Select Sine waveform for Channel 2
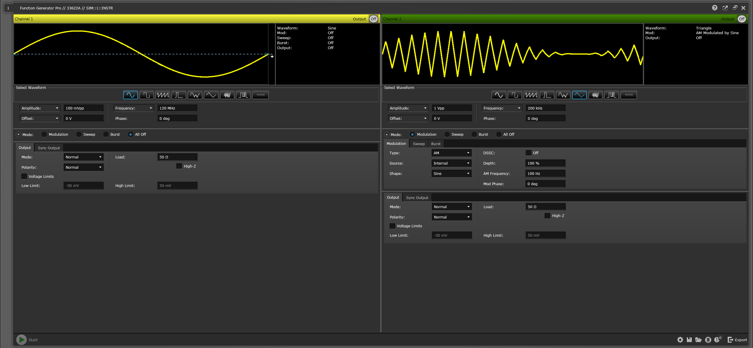The width and height of the screenshot is (753, 348). [x=499, y=95]
